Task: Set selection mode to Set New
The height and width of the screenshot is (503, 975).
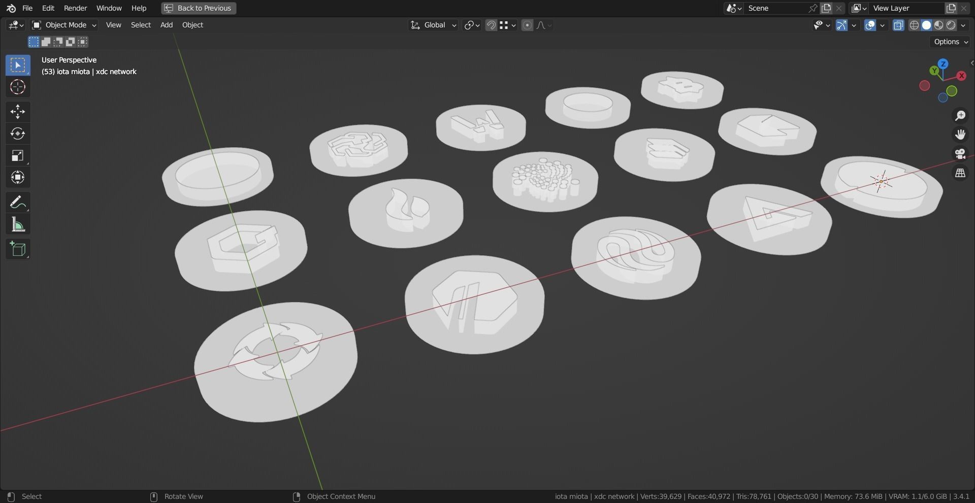Action: coord(34,42)
